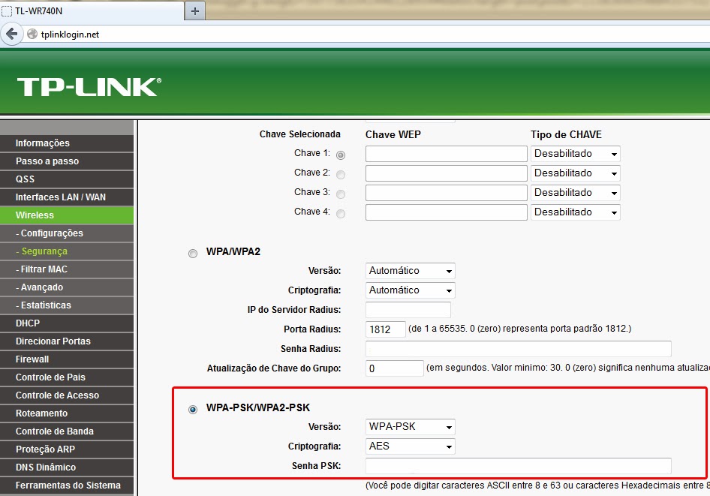Image resolution: width=710 pixels, height=496 pixels.
Task: Open DHCP in the sidebar
Action: (x=67, y=323)
